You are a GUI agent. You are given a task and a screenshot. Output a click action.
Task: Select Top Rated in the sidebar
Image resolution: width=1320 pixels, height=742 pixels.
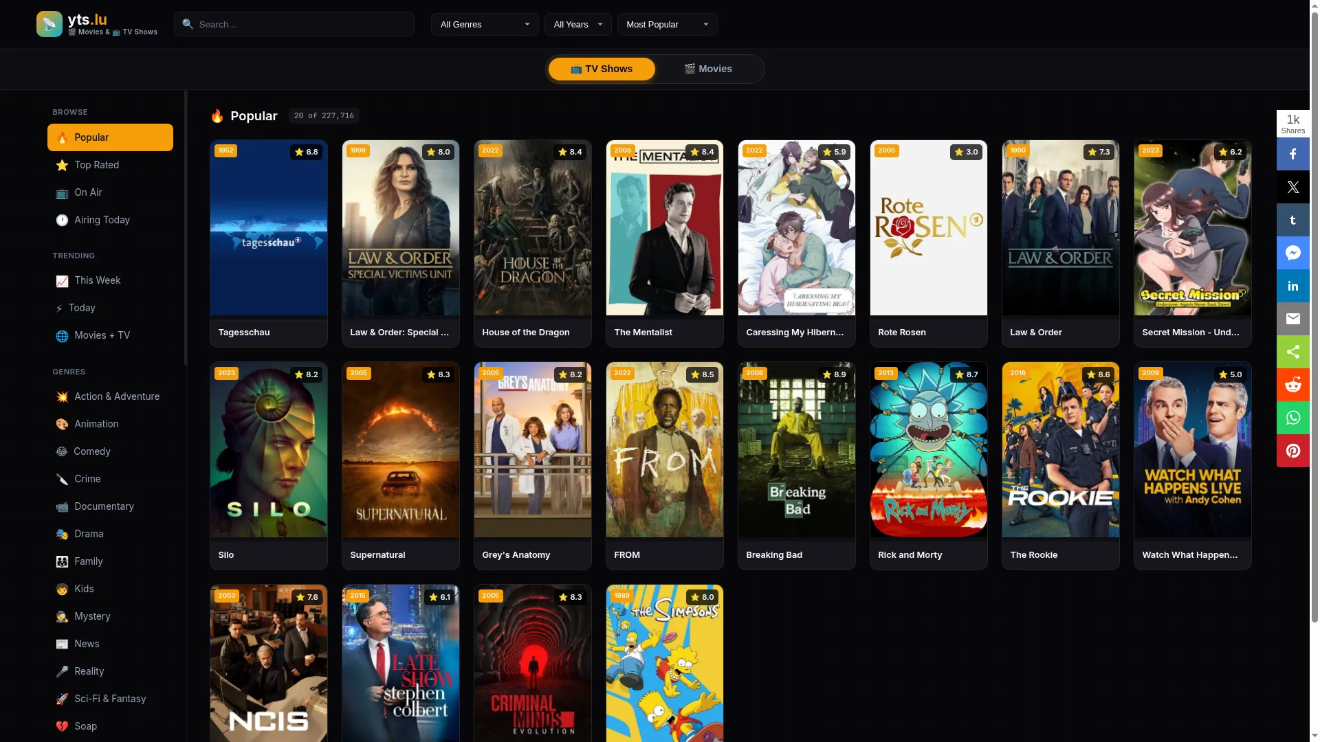pyautogui.click(x=110, y=165)
